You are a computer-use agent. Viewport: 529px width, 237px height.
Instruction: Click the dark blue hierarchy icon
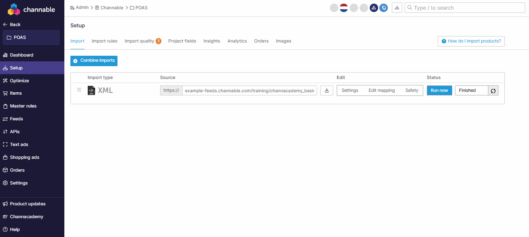pos(374,8)
